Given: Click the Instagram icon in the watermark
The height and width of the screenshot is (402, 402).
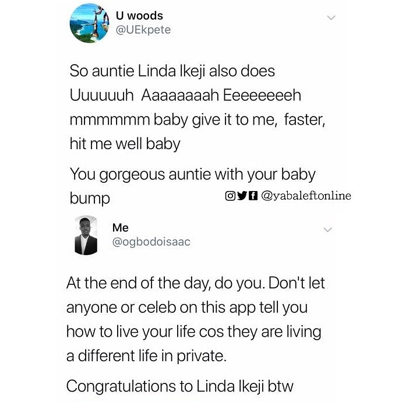Looking at the screenshot, I should (230, 196).
